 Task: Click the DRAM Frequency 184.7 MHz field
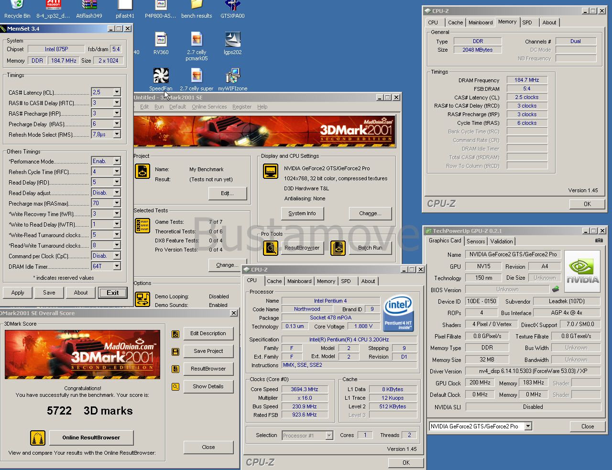[527, 80]
